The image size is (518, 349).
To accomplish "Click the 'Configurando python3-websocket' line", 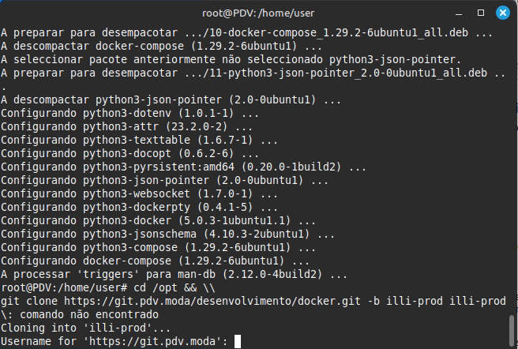I will point(139,193).
